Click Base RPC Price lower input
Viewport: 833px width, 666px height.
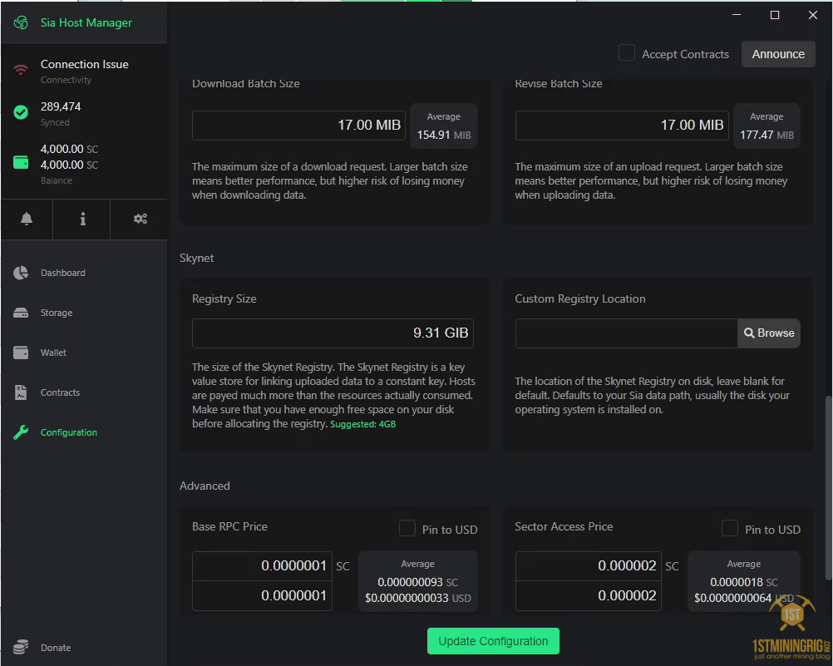pos(263,596)
